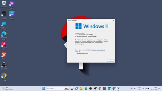This screenshot has height=91, width=162.
Task: Select the Videos Shortcut desktop icon
Action: coord(12,5)
